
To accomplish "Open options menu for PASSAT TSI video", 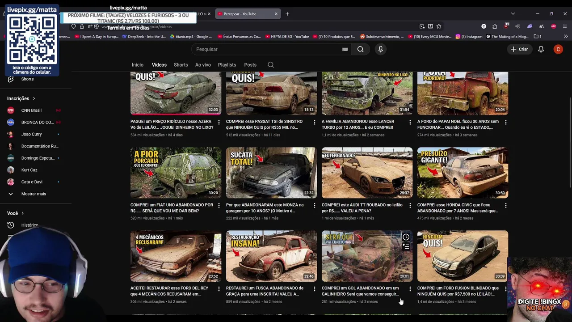I will [x=314, y=122].
